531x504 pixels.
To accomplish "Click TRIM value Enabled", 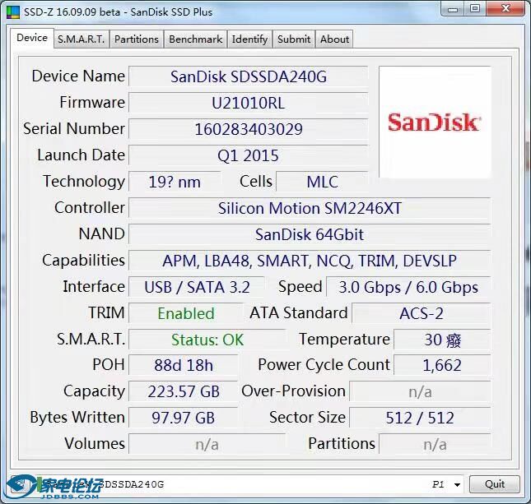I will pos(186,313).
